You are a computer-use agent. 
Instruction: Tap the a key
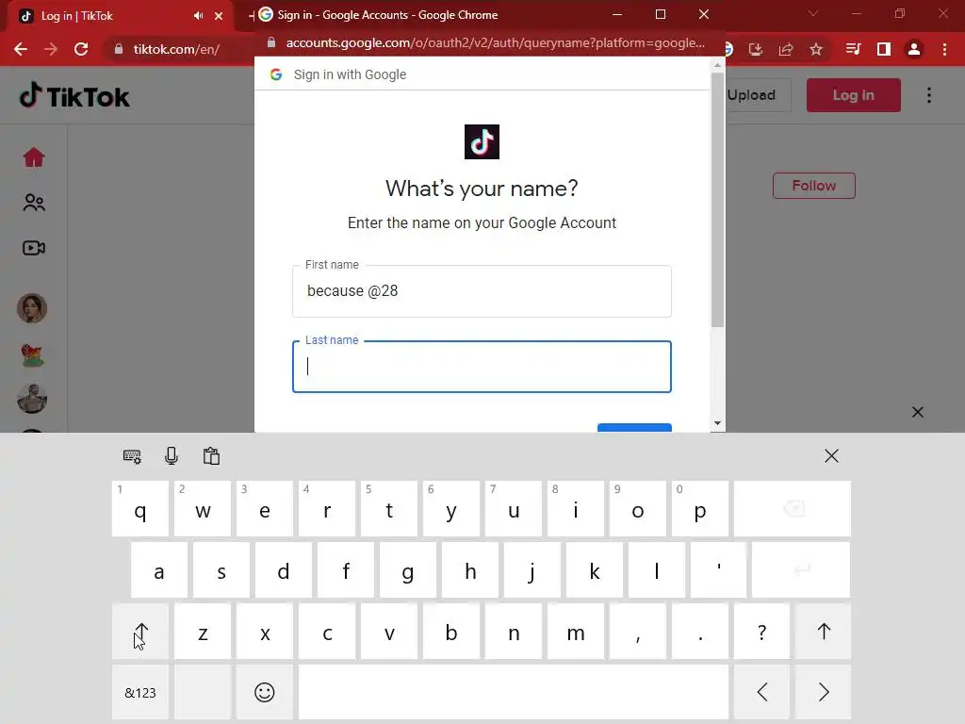click(158, 570)
